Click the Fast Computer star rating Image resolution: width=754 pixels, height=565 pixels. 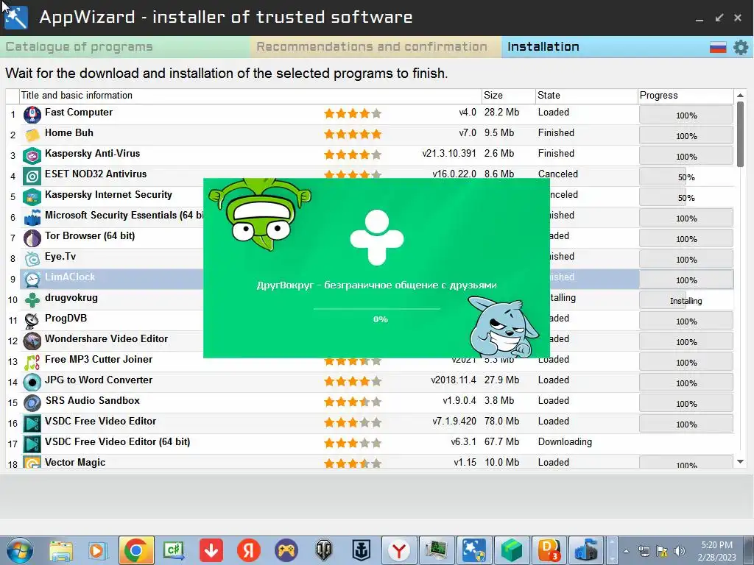353,114
